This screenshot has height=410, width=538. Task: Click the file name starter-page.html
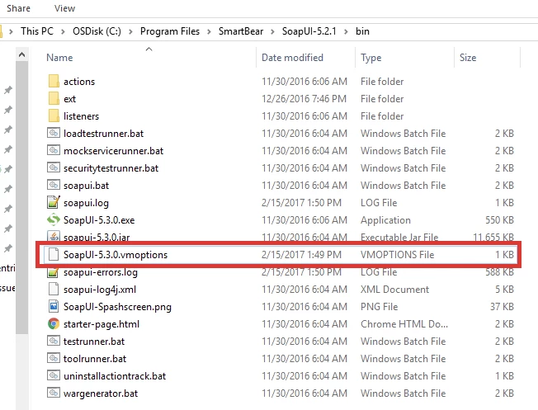(101, 324)
